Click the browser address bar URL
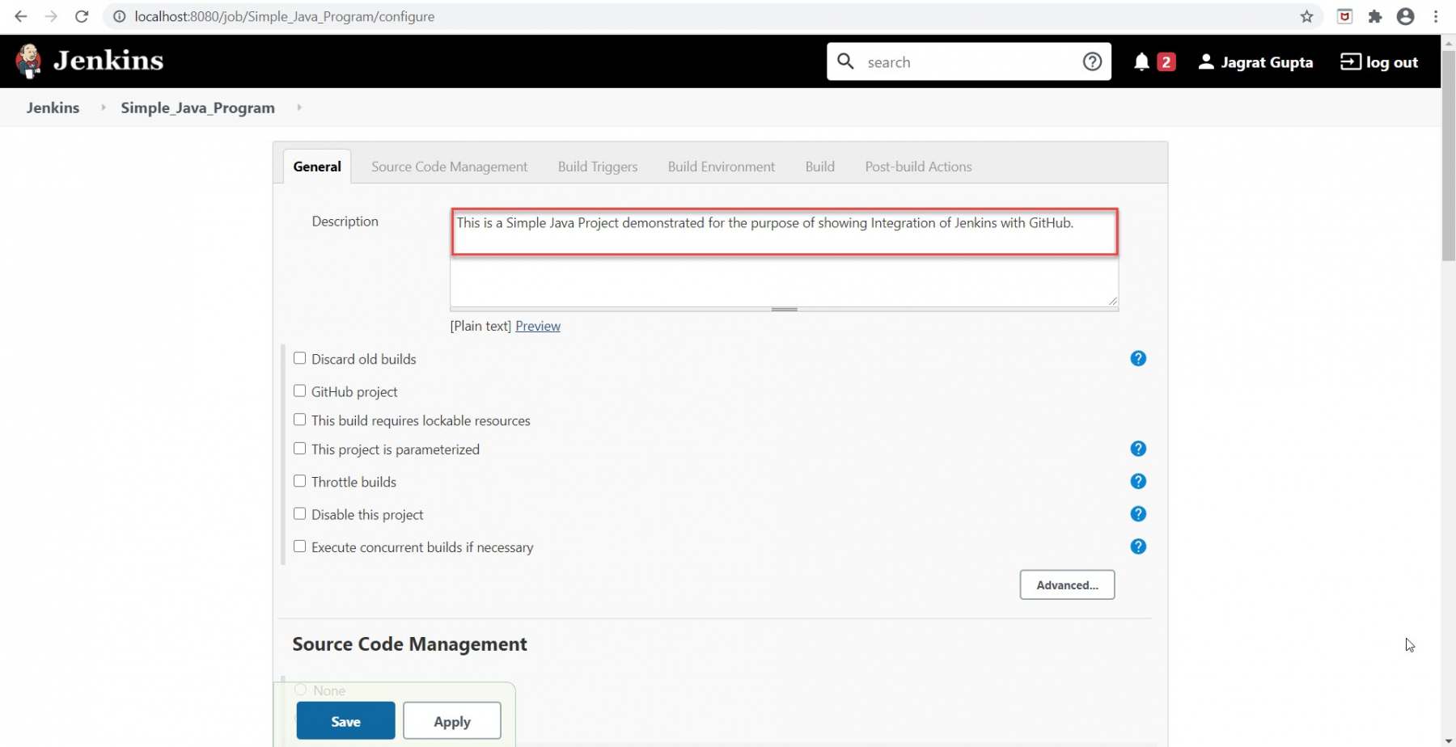This screenshot has height=747, width=1456. coord(284,16)
